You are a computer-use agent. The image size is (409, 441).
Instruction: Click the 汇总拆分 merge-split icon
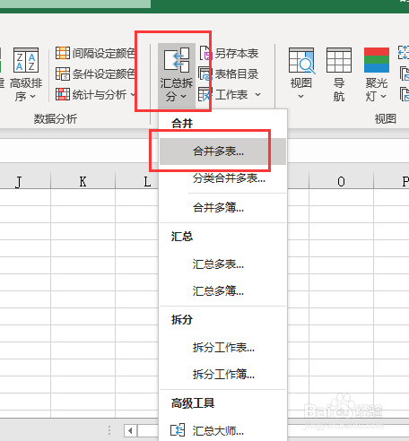tap(177, 60)
